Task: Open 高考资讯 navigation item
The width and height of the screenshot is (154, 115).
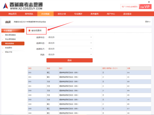Action: 29,14
